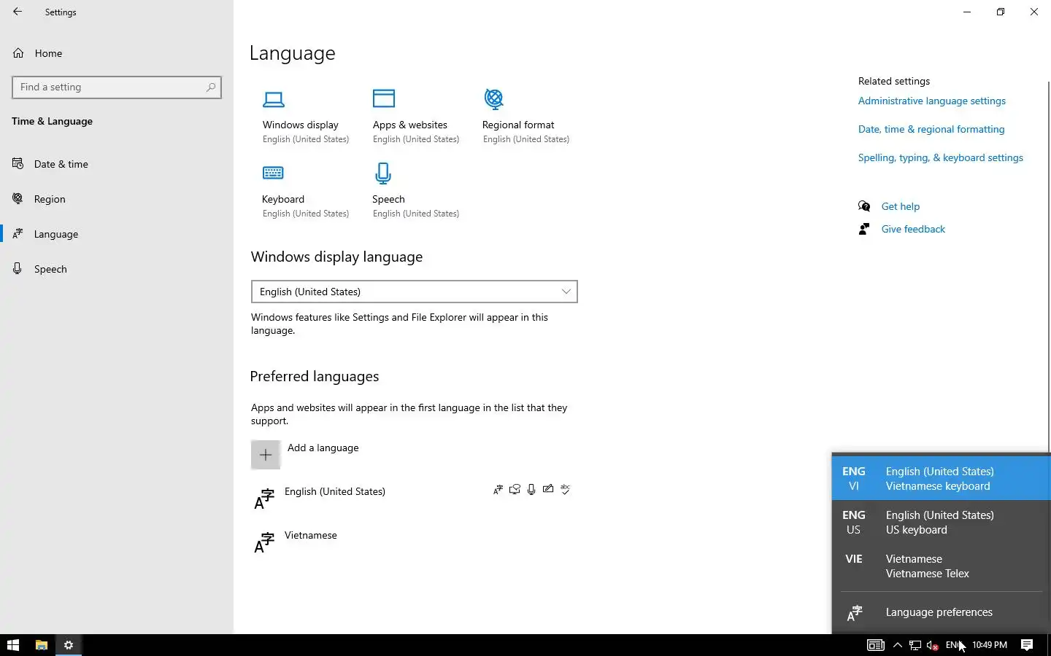This screenshot has height=656, width=1051.
Task: Select Language in sidebar
Action: click(x=117, y=234)
